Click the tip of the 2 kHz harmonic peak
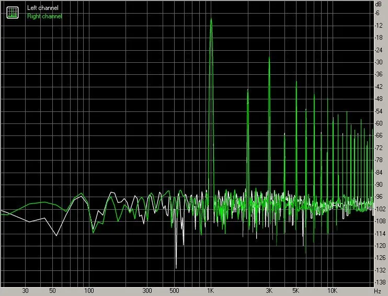Image resolution: width=388 pixels, height=296 pixels. point(248,89)
